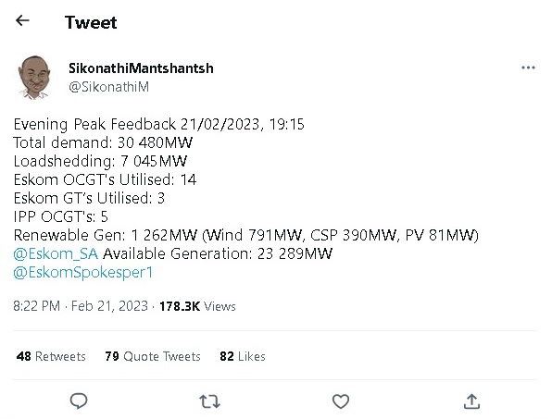View the 48 Retweets list
Viewport: 552px width, 419px height.
[51, 356]
